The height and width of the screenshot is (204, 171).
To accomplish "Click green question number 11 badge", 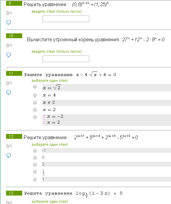I will (x=14, y=73).
